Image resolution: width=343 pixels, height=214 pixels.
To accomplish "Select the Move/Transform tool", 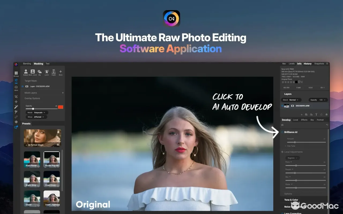I will coord(16,102).
